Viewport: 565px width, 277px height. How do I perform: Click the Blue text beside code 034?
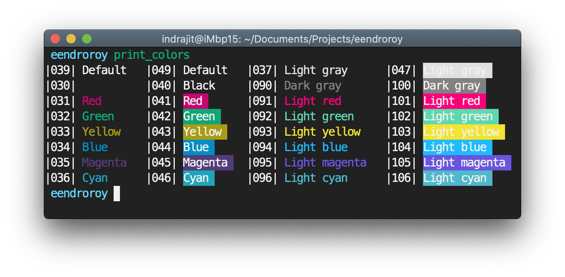coord(95,147)
